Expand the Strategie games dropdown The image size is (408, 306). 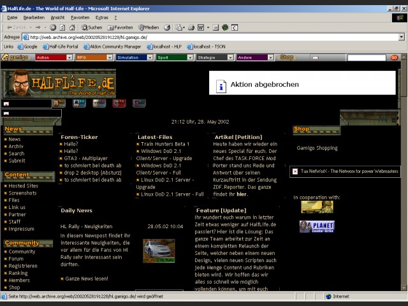tap(231, 57)
